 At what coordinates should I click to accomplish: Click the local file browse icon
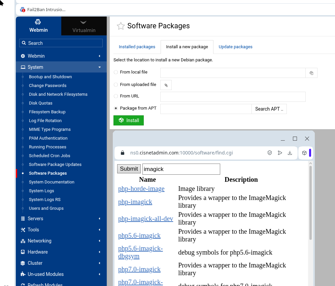(x=311, y=73)
